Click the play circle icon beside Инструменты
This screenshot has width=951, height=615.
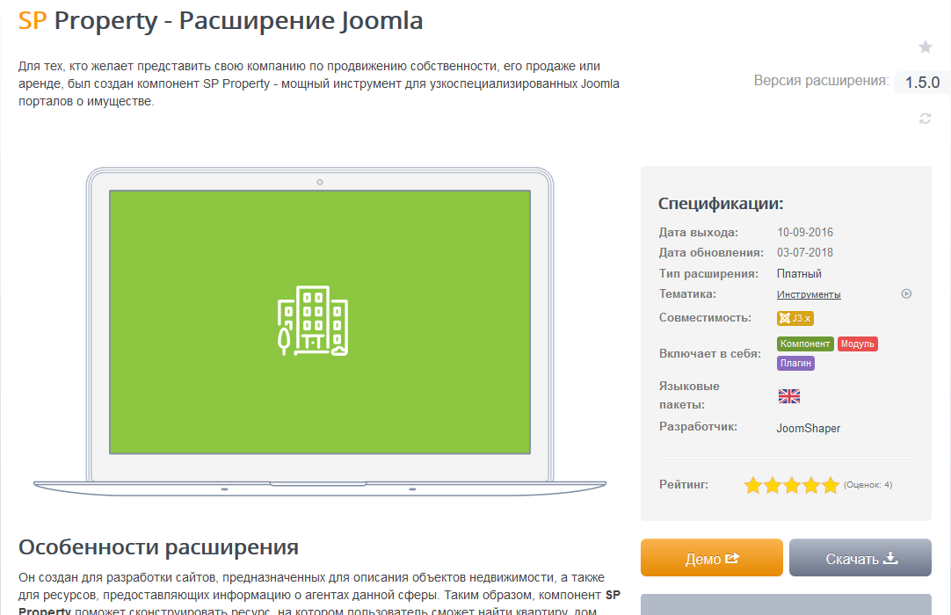click(906, 293)
